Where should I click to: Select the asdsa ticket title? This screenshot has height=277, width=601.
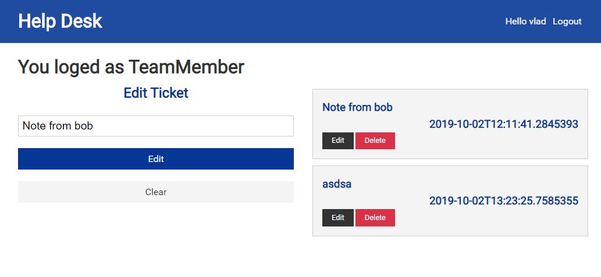(336, 184)
